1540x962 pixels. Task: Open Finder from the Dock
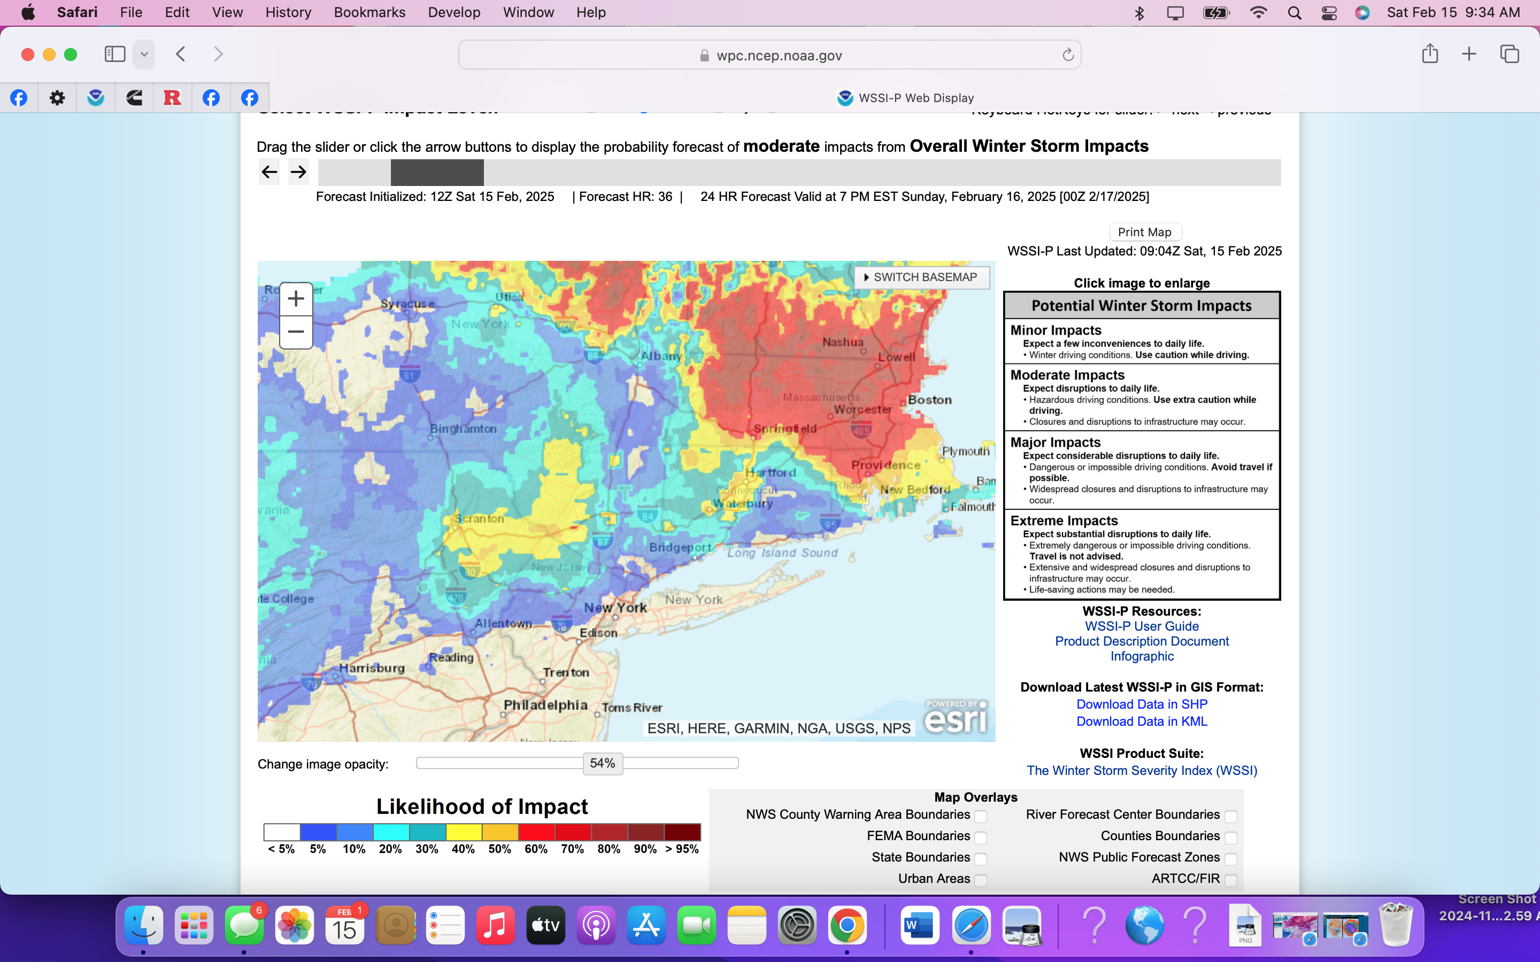[144, 925]
